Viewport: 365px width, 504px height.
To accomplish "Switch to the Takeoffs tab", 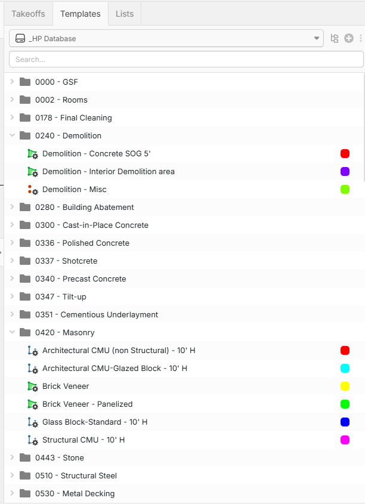I will (x=28, y=14).
